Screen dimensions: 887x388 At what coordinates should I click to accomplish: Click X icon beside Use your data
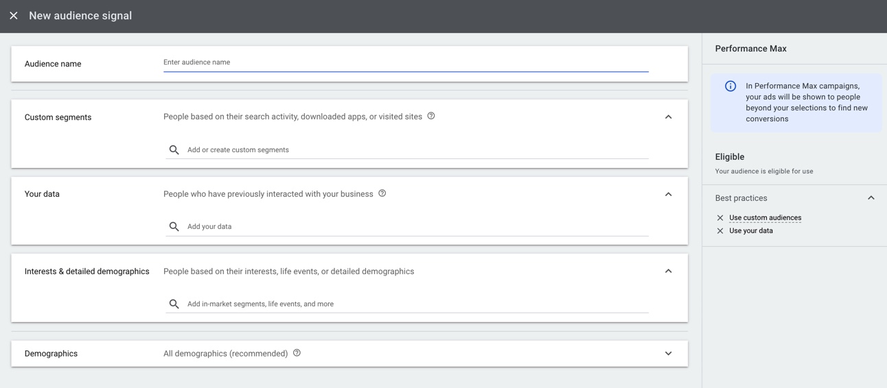[x=720, y=231]
